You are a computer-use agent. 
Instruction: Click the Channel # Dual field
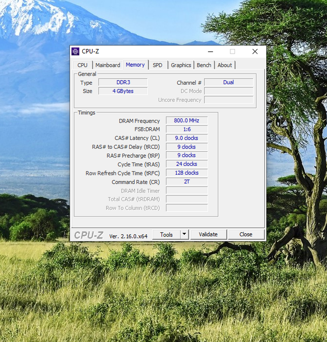(228, 82)
